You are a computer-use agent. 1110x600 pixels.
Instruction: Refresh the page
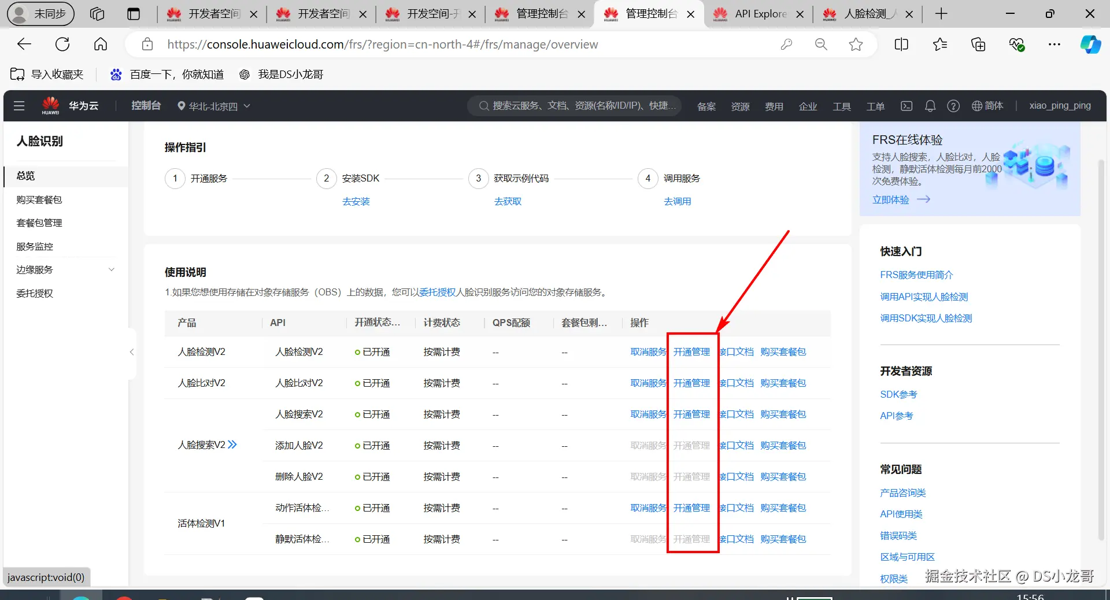62,45
